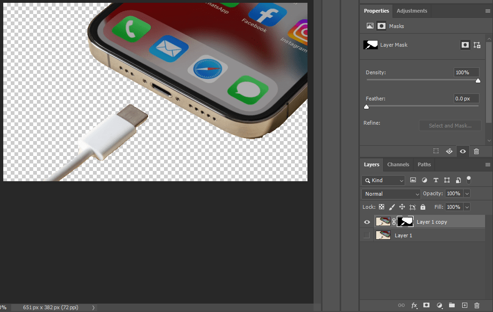Create a new group folder
The height and width of the screenshot is (312, 493).
pyautogui.click(x=452, y=305)
